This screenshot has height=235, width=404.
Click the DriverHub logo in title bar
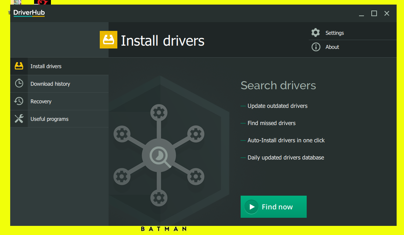point(29,13)
